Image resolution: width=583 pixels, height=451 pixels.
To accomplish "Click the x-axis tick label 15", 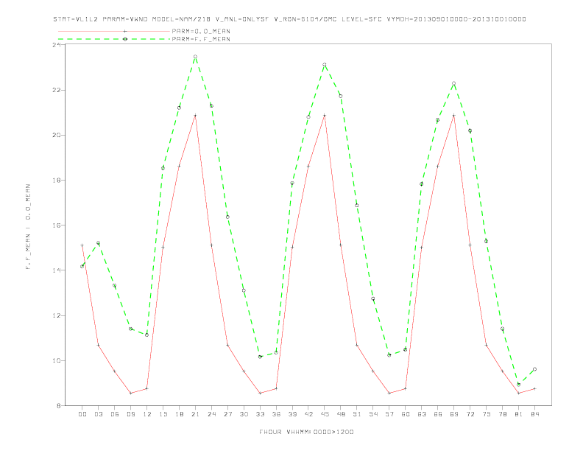I will pyautogui.click(x=163, y=414).
